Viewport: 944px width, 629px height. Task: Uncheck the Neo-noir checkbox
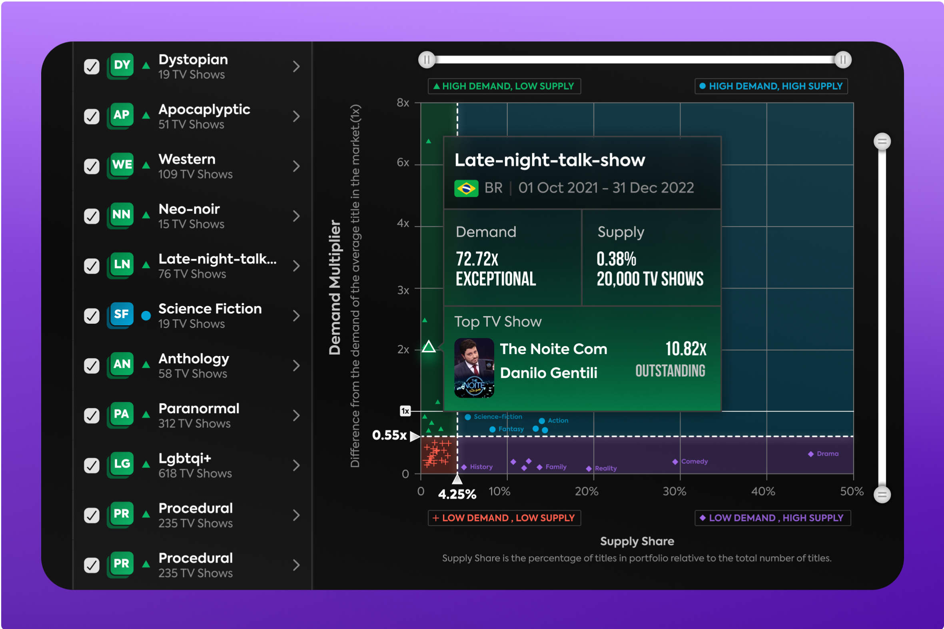(92, 216)
